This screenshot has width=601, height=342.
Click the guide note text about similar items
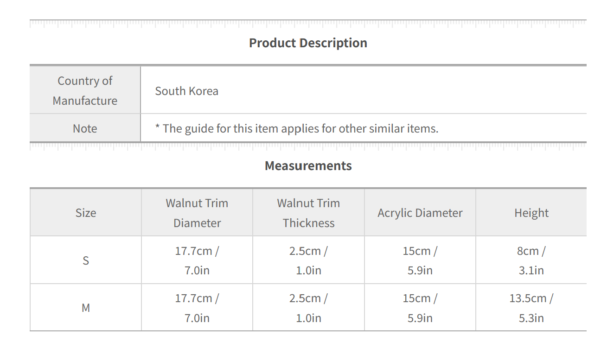click(297, 128)
